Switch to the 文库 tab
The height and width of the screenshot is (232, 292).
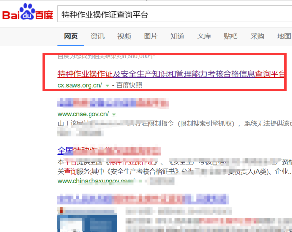204,36
